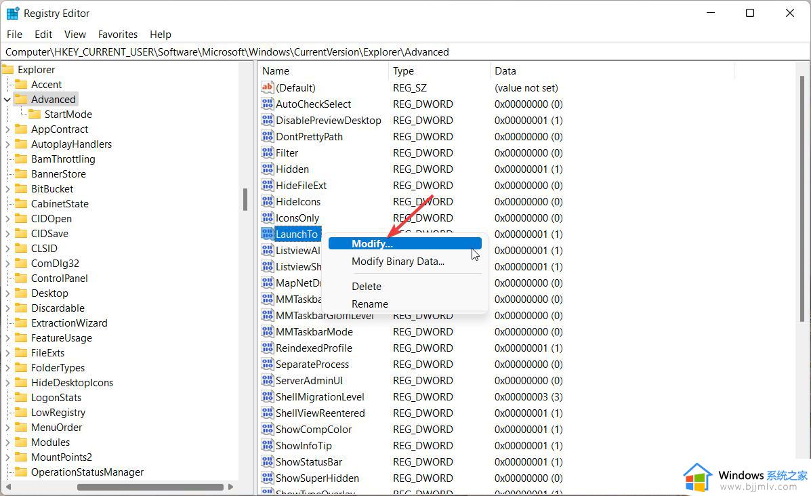This screenshot has width=811, height=496.
Task: Click the LaunchTo DWORD icon
Action: tap(268, 234)
